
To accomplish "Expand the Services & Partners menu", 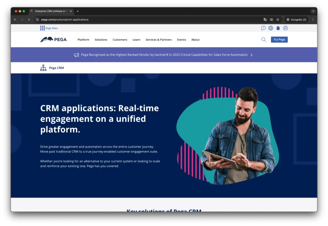I will point(159,39).
